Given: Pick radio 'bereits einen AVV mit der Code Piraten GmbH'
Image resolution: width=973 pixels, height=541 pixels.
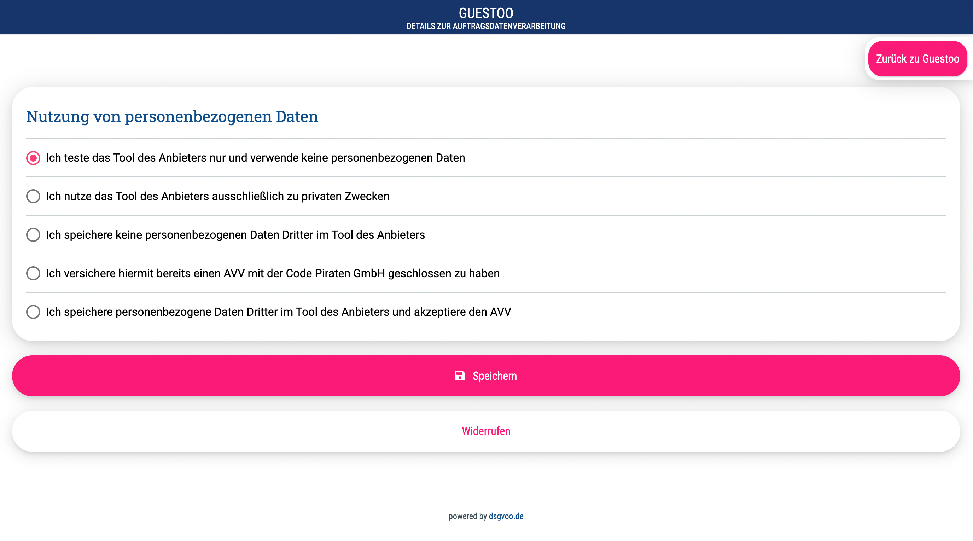Looking at the screenshot, I should (33, 274).
